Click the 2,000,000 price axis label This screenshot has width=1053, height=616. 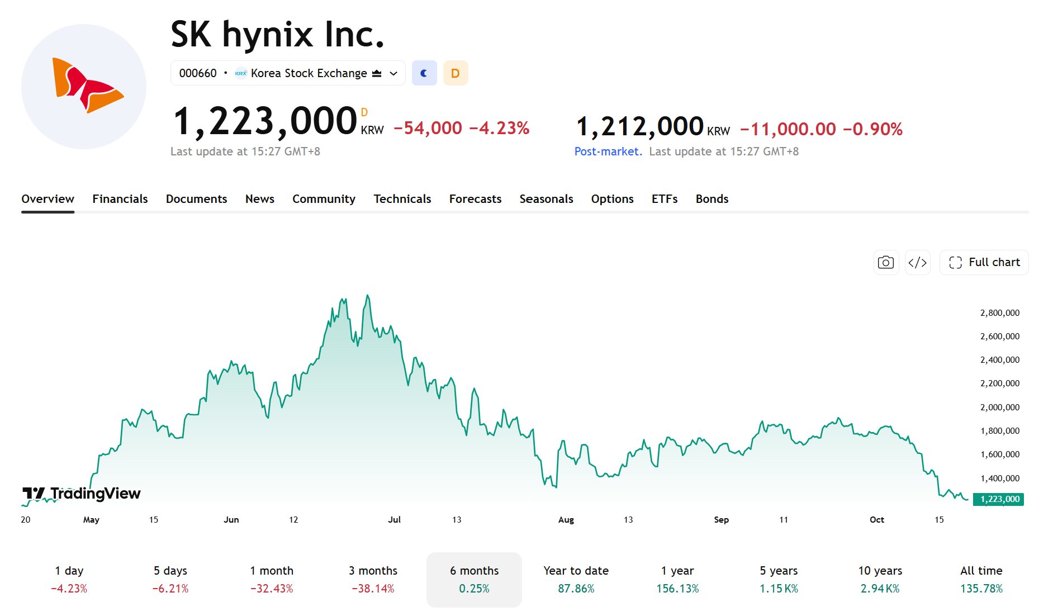[1000, 407]
